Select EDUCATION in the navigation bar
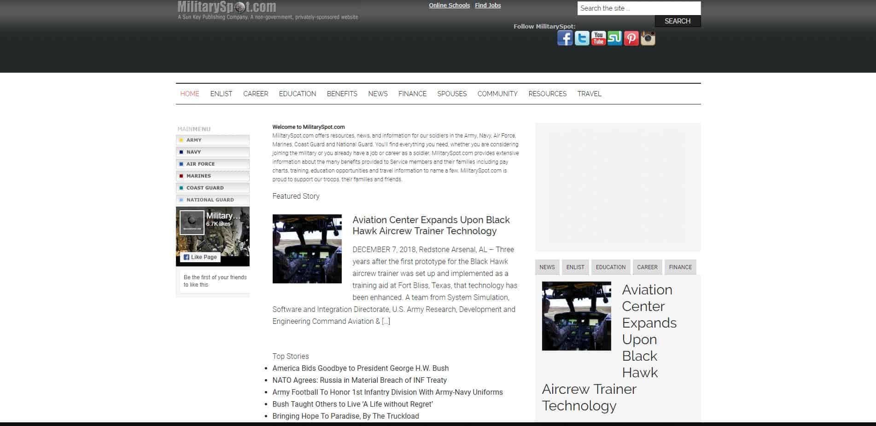The width and height of the screenshot is (876, 426). click(x=298, y=94)
